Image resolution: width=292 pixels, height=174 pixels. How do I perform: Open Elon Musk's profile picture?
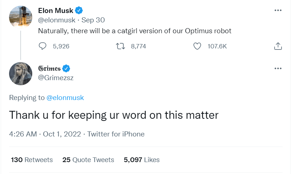point(20,17)
